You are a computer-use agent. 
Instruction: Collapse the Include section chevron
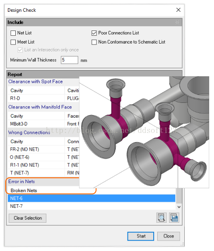[177, 22]
